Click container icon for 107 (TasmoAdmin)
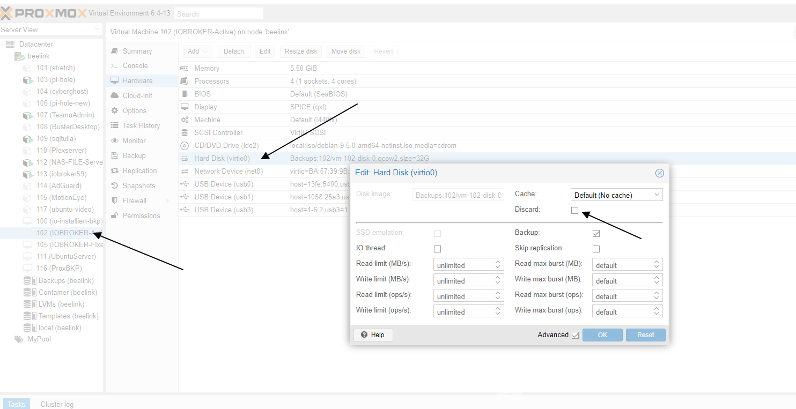Image resolution: width=796 pixels, height=409 pixels. point(28,115)
